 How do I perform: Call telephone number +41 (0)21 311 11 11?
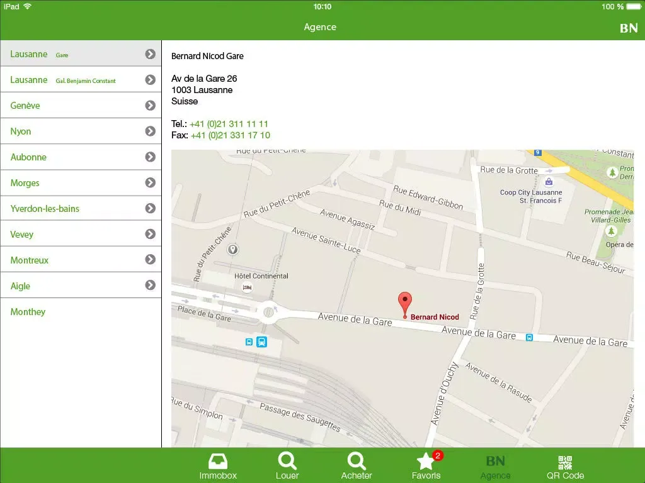(229, 124)
